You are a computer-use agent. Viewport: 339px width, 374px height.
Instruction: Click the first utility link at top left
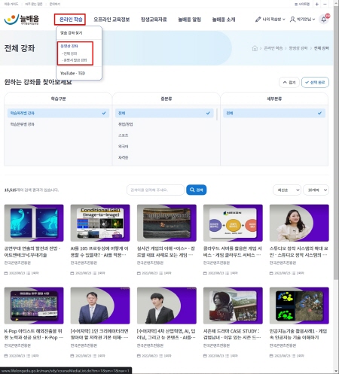(x=11, y=4)
